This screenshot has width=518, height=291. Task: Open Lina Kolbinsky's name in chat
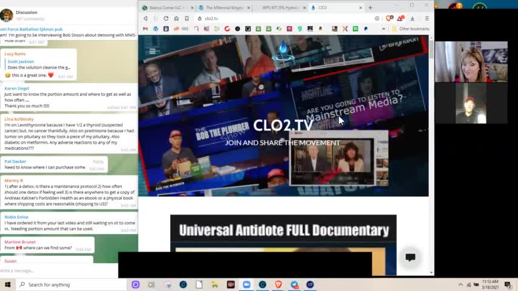(x=19, y=119)
